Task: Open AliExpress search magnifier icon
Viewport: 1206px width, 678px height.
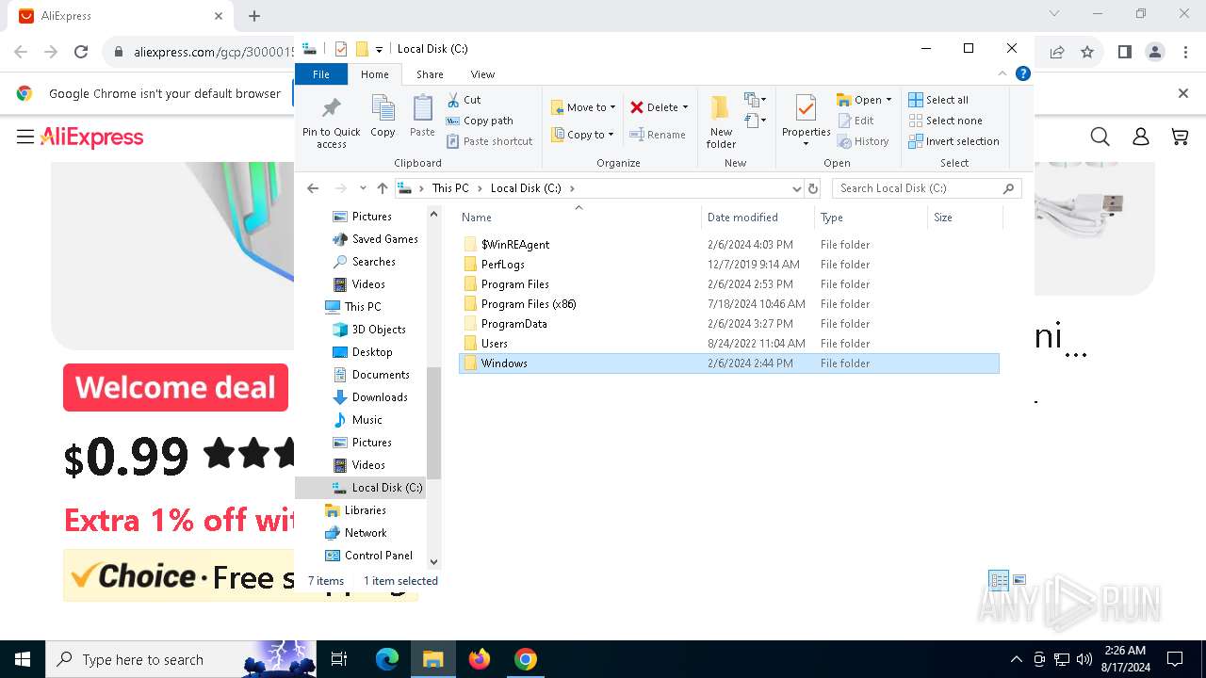Action: [x=1100, y=137]
